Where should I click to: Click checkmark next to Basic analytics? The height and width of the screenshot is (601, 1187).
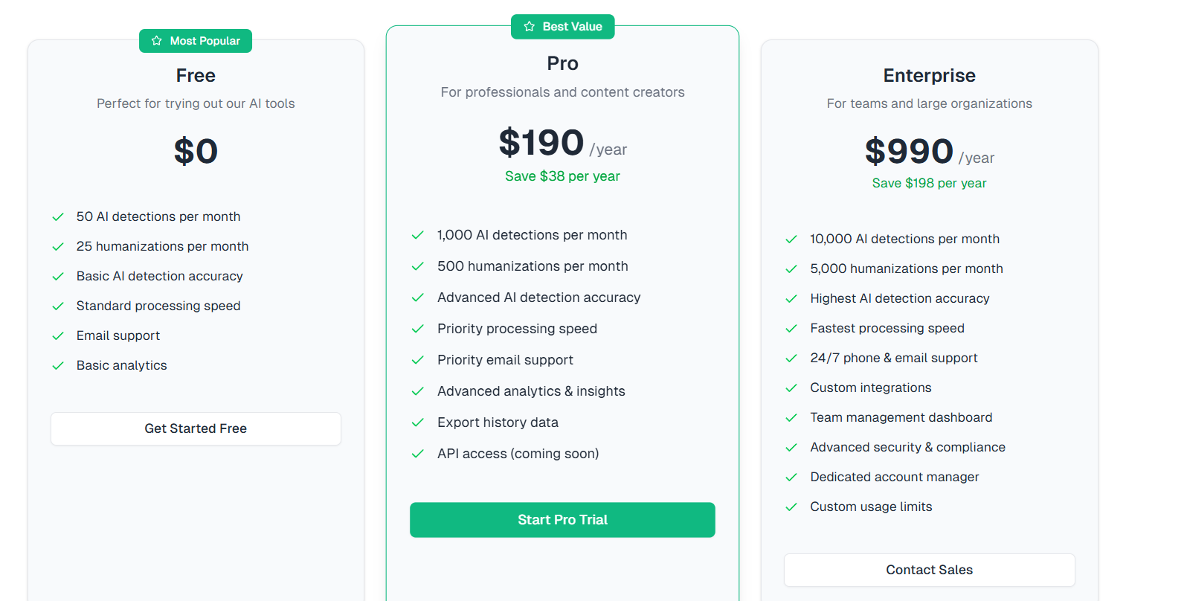click(58, 366)
